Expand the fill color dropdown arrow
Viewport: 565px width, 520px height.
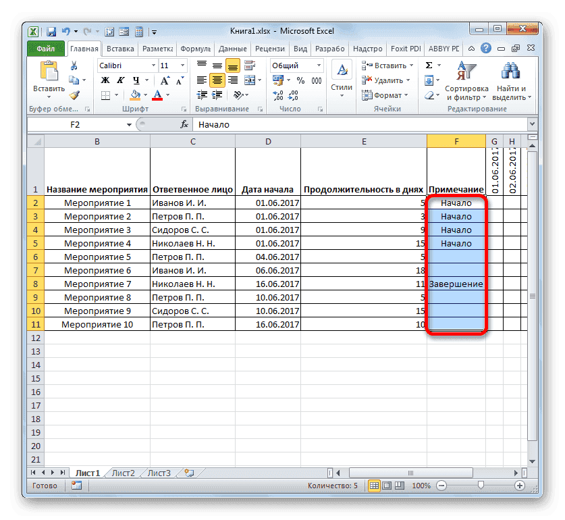tap(145, 95)
